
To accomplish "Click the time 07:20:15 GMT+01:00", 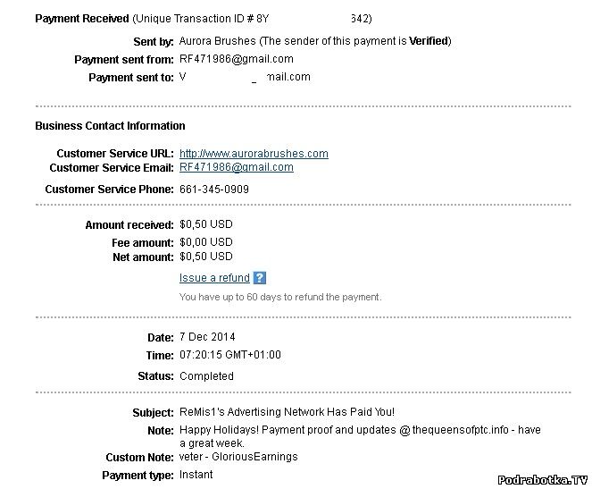I will (x=230, y=355).
